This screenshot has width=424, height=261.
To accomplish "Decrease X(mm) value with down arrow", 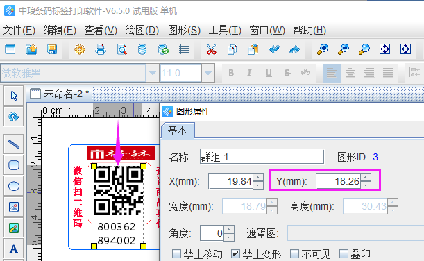I will (x=258, y=185).
